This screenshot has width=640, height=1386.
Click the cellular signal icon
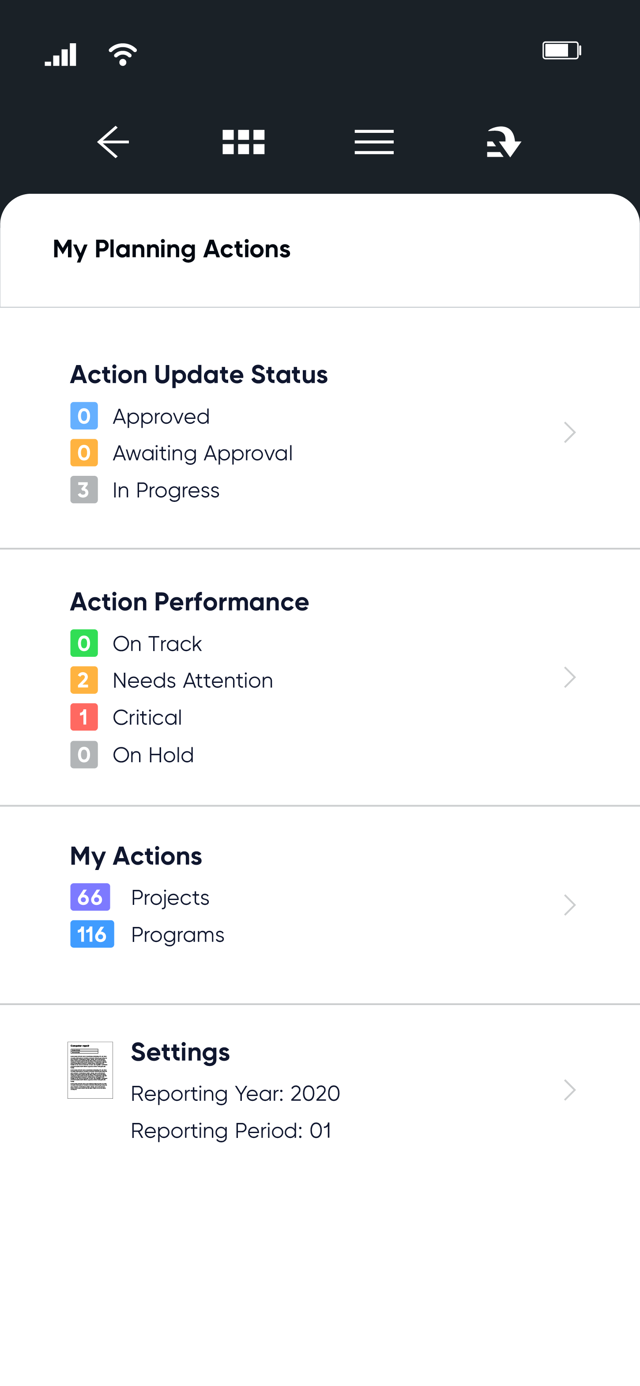coord(61,55)
